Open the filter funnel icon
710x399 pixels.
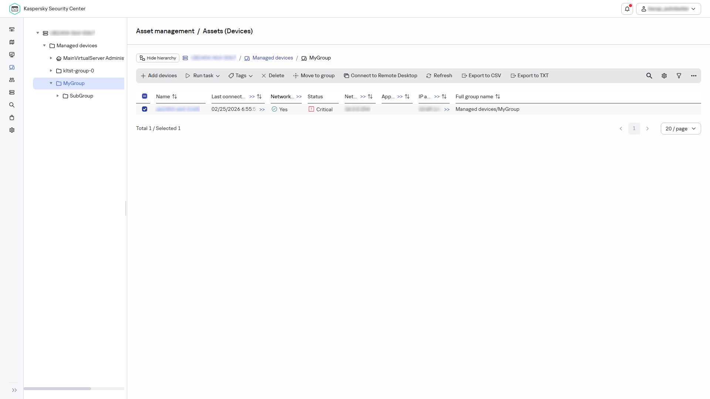679,76
